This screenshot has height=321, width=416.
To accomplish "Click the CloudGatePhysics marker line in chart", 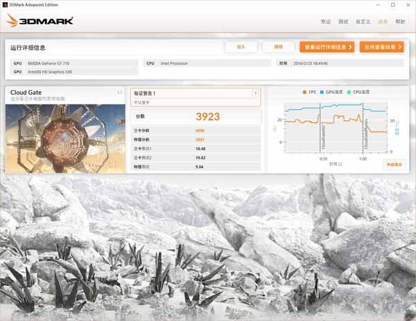I will click(x=363, y=129).
